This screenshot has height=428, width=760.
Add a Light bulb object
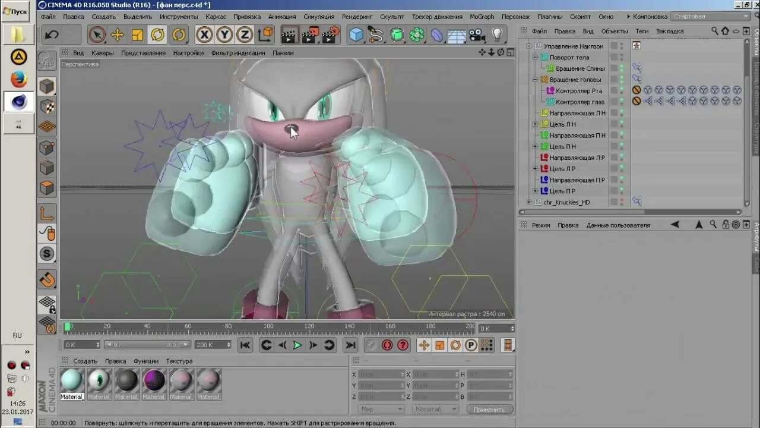(498, 35)
